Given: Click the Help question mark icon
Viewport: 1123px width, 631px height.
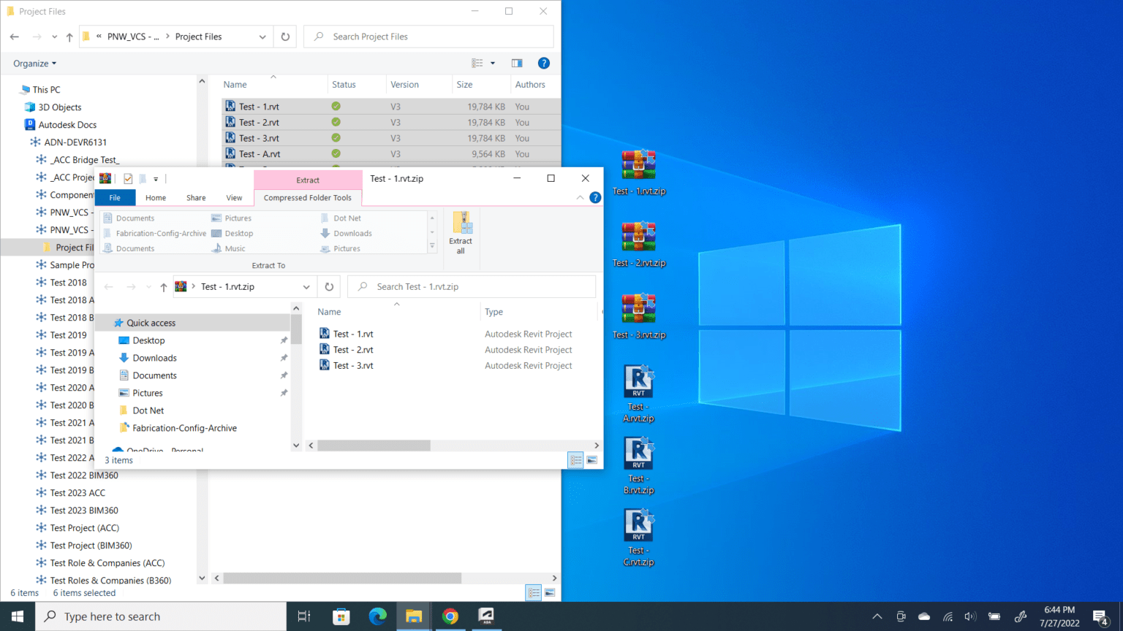Looking at the screenshot, I should [x=595, y=197].
